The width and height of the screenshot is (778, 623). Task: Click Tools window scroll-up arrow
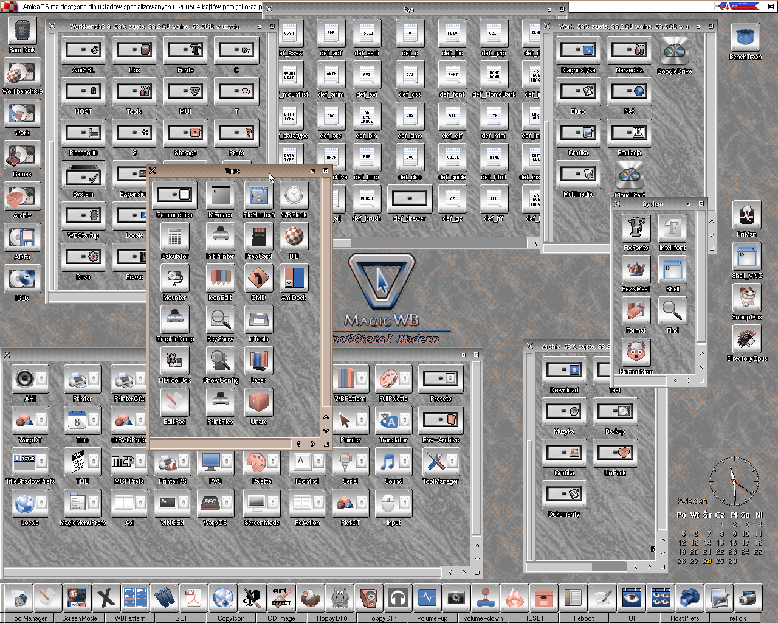[326, 417]
